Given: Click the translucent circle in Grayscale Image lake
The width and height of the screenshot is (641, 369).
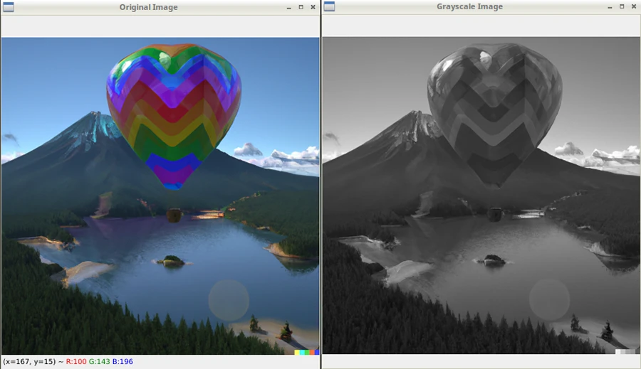Looking at the screenshot, I should [549, 299].
